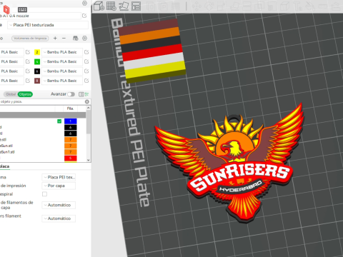This screenshot has height=257, width=343.
Task: Switch to Objetos settings mode
Action: (x=25, y=94)
